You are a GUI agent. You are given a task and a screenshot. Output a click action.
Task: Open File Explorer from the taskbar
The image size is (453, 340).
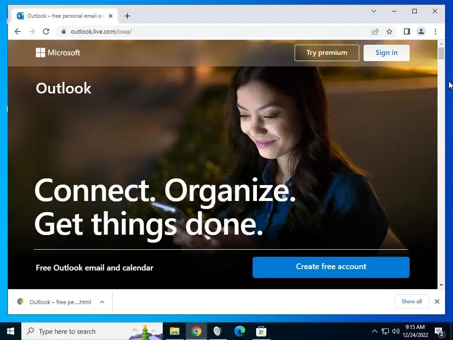coord(174,331)
